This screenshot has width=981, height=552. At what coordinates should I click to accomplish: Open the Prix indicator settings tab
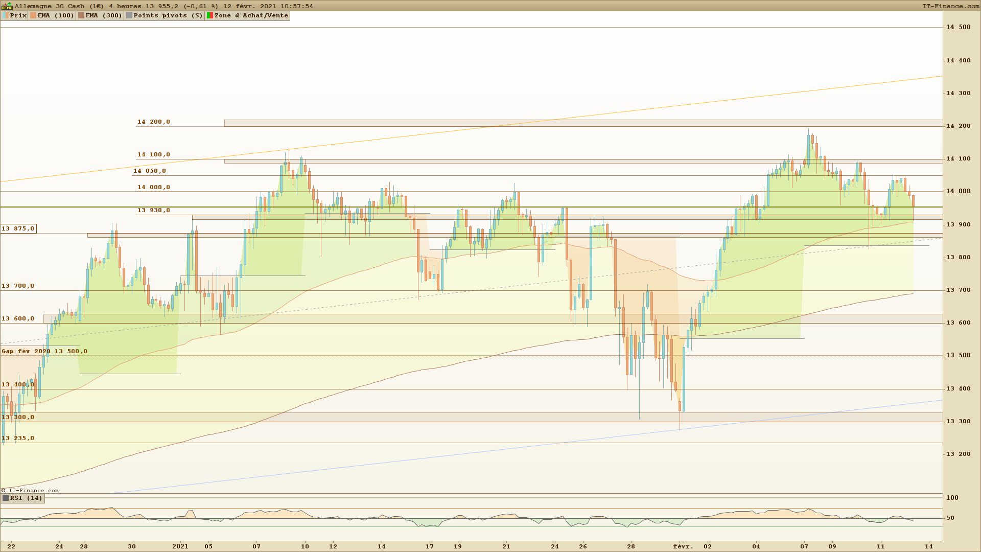(18, 16)
